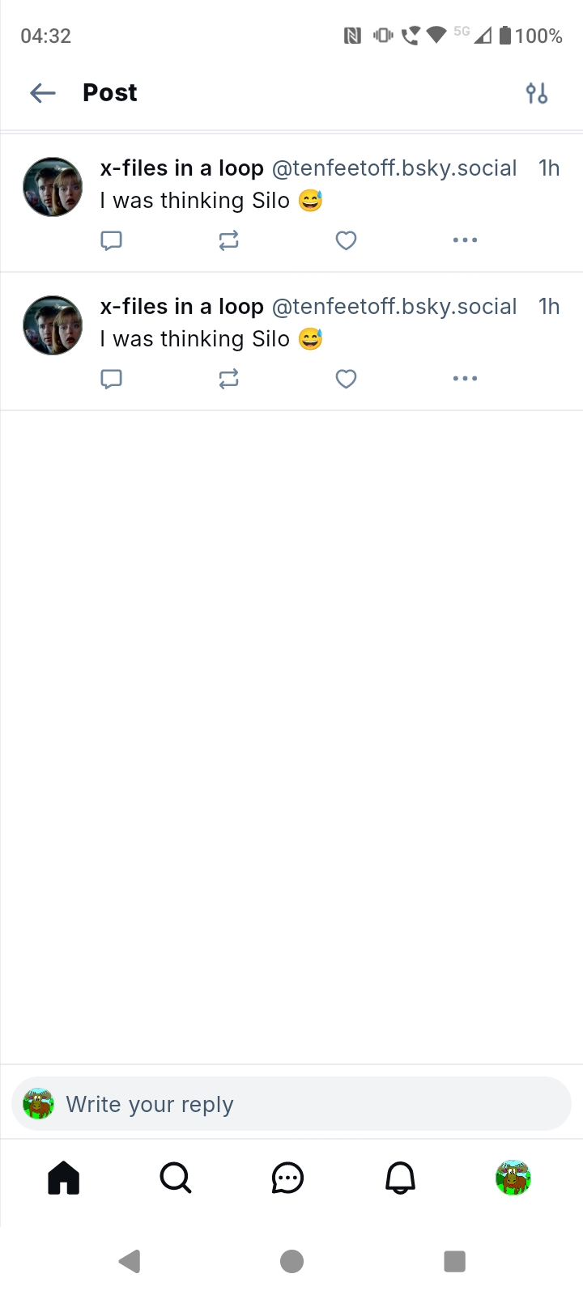The height and width of the screenshot is (1295, 583).
Task: Open the Home tab
Action: click(64, 1178)
